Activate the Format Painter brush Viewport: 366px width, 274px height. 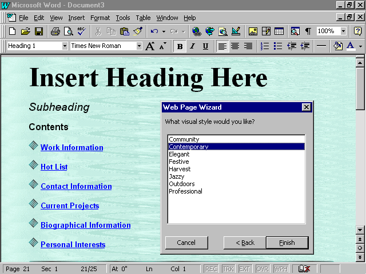point(138,31)
